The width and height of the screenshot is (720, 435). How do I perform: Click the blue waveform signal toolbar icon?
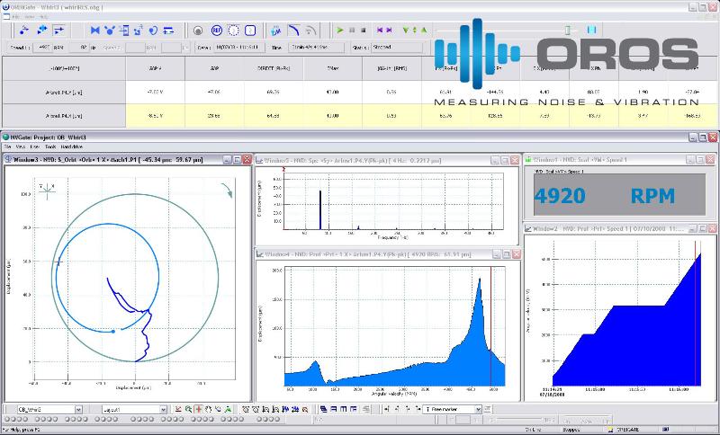click(275, 31)
